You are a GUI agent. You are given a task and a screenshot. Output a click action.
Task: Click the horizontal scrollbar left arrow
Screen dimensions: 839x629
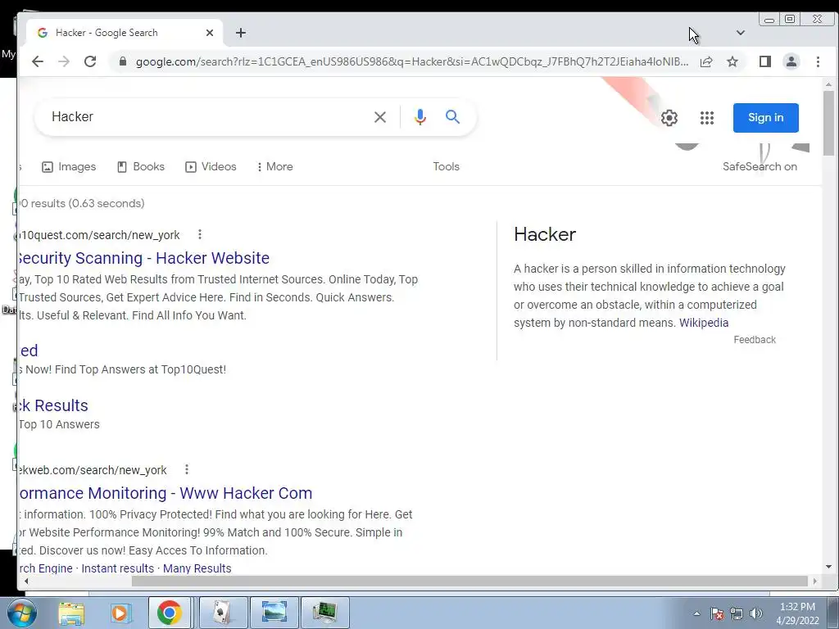[x=25, y=581]
